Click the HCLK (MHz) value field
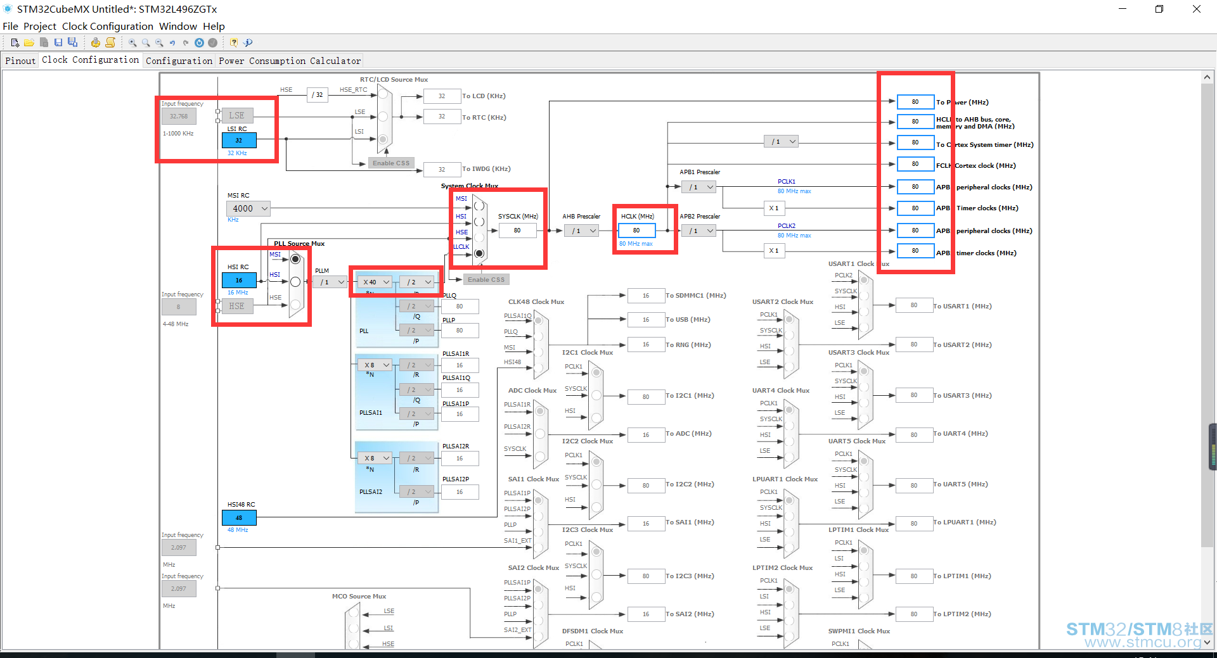Image resolution: width=1217 pixels, height=658 pixels. coord(636,231)
